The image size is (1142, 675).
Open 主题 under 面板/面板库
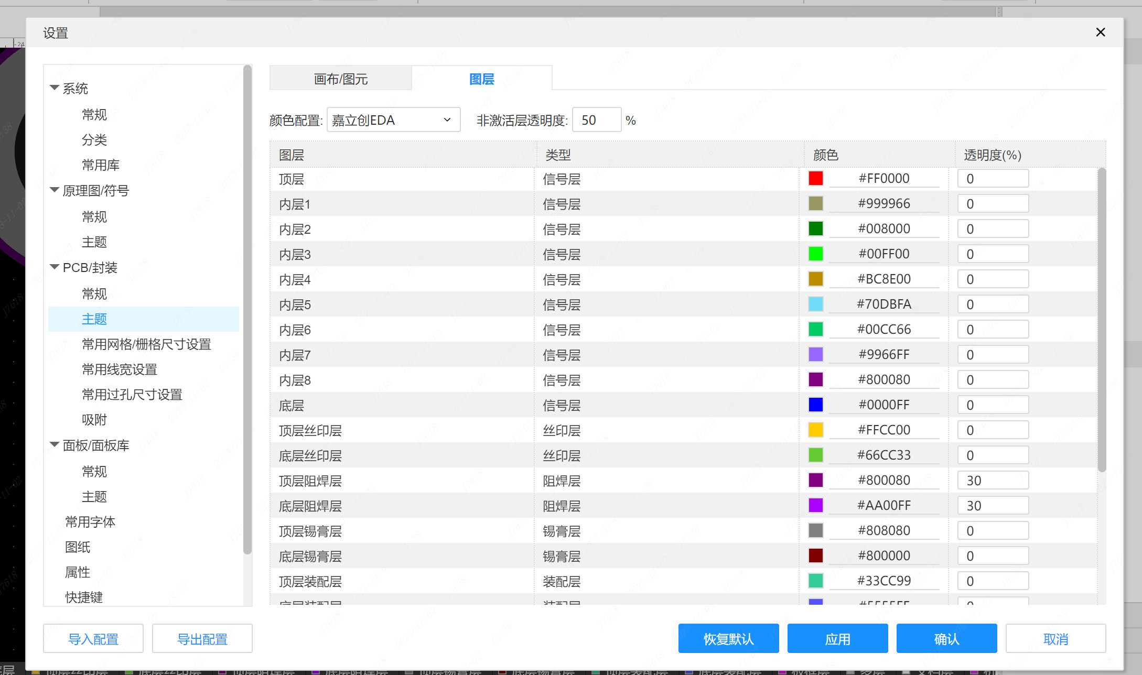(94, 496)
